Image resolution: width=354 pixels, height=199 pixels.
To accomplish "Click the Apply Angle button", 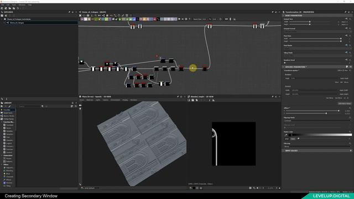I will coord(344,78).
